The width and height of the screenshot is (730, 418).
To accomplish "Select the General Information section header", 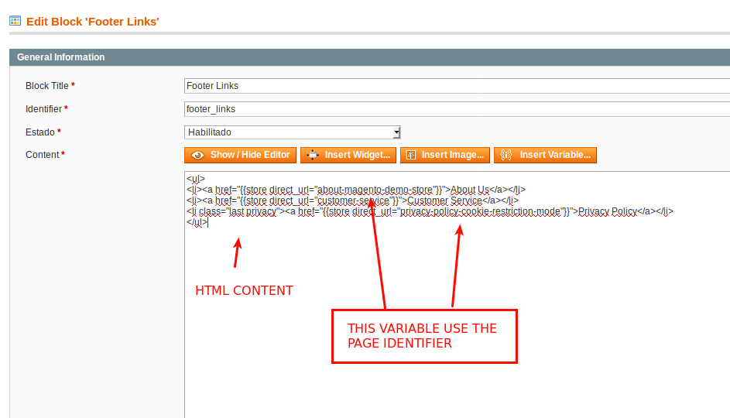I will tap(61, 57).
